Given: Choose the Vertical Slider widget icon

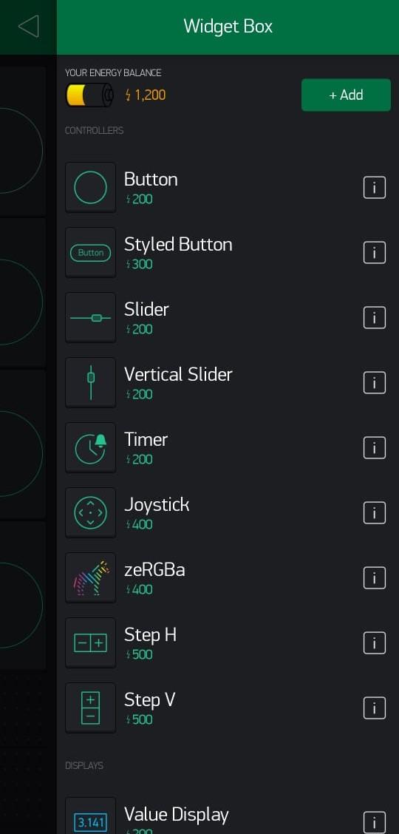Looking at the screenshot, I should pos(90,382).
